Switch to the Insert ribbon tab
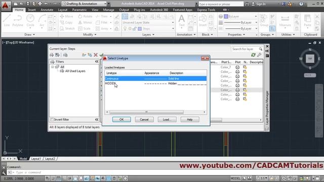324x182 pixels. pyautogui.click(x=32, y=10)
